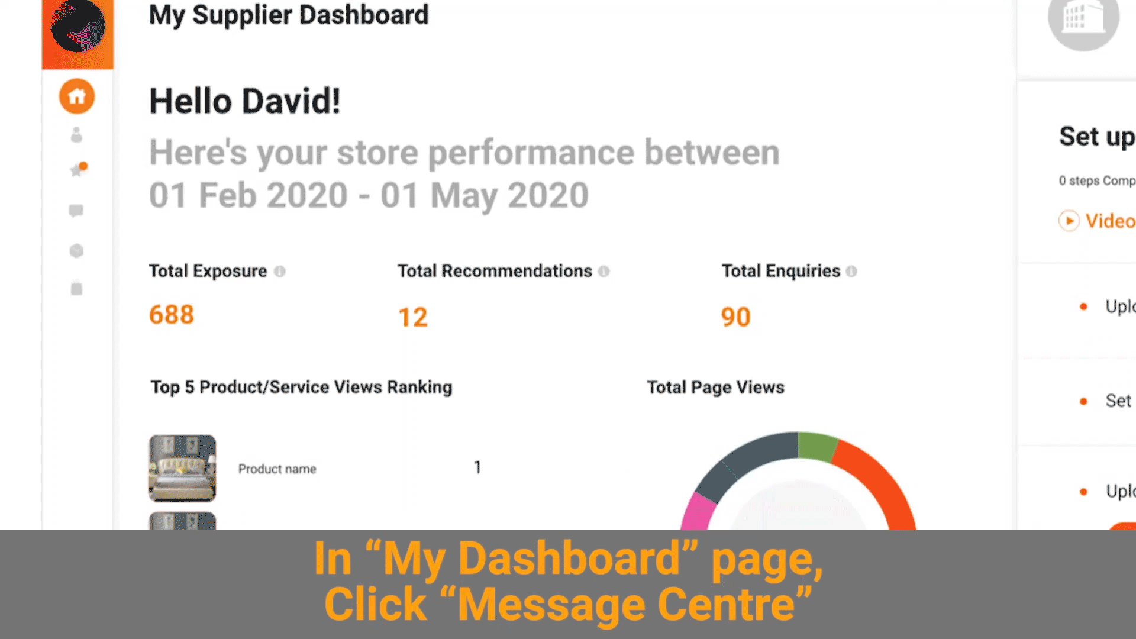This screenshot has height=639, width=1136.
Task: Click the document pages icon
Action: tap(76, 288)
